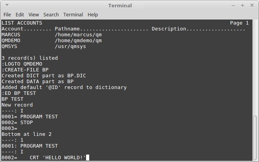Click the /home/marcus/qm pathname text
The height and width of the screenshot is (162, 259).
pos(78,35)
